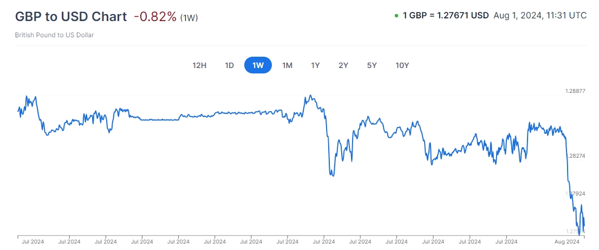Image resolution: width=599 pixels, height=250 pixels.
Task: Choose the 1Y time range
Action: [315, 65]
